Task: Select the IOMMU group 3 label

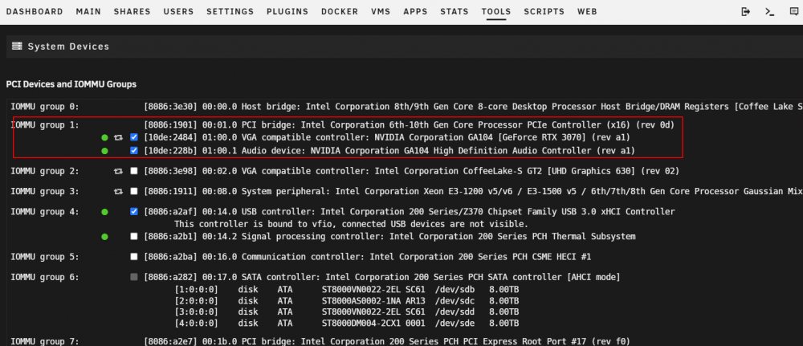Action: tap(45, 191)
